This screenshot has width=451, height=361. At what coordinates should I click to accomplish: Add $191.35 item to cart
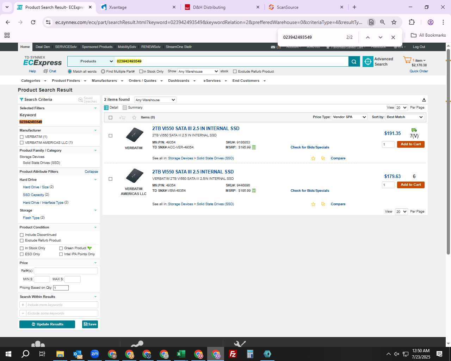pos(410,144)
